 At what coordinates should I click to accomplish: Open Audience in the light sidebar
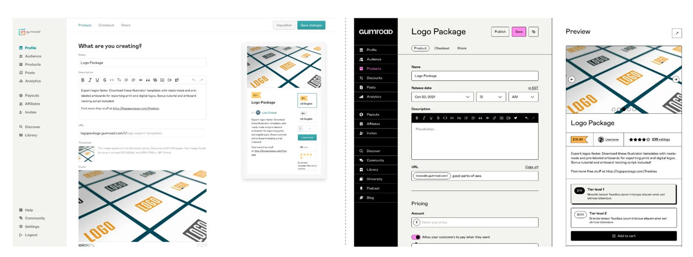[x=30, y=56]
